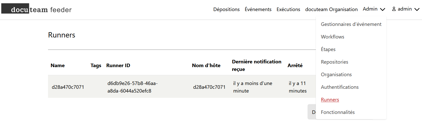Click the Runner ID column header
The image size is (422, 129).
pyautogui.click(x=118, y=65)
